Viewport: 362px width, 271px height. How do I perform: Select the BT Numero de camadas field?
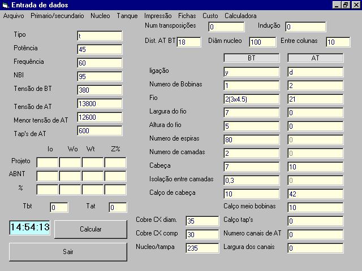[251, 154]
